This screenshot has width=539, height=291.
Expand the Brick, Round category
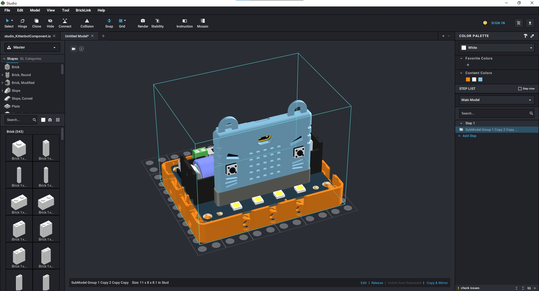pyautogui.click(x=3, y=75)
